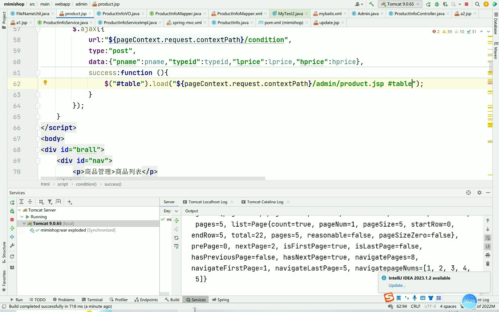Open the Database side panel
Viewport: 499px width, 312px height.
click(x=496, y=24)
